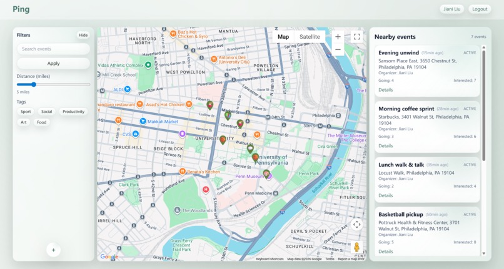The width and height of the screenshot is (504, 269).
Task: Open Details for Lunch walk & talk
Action: [x=385, y=195]
